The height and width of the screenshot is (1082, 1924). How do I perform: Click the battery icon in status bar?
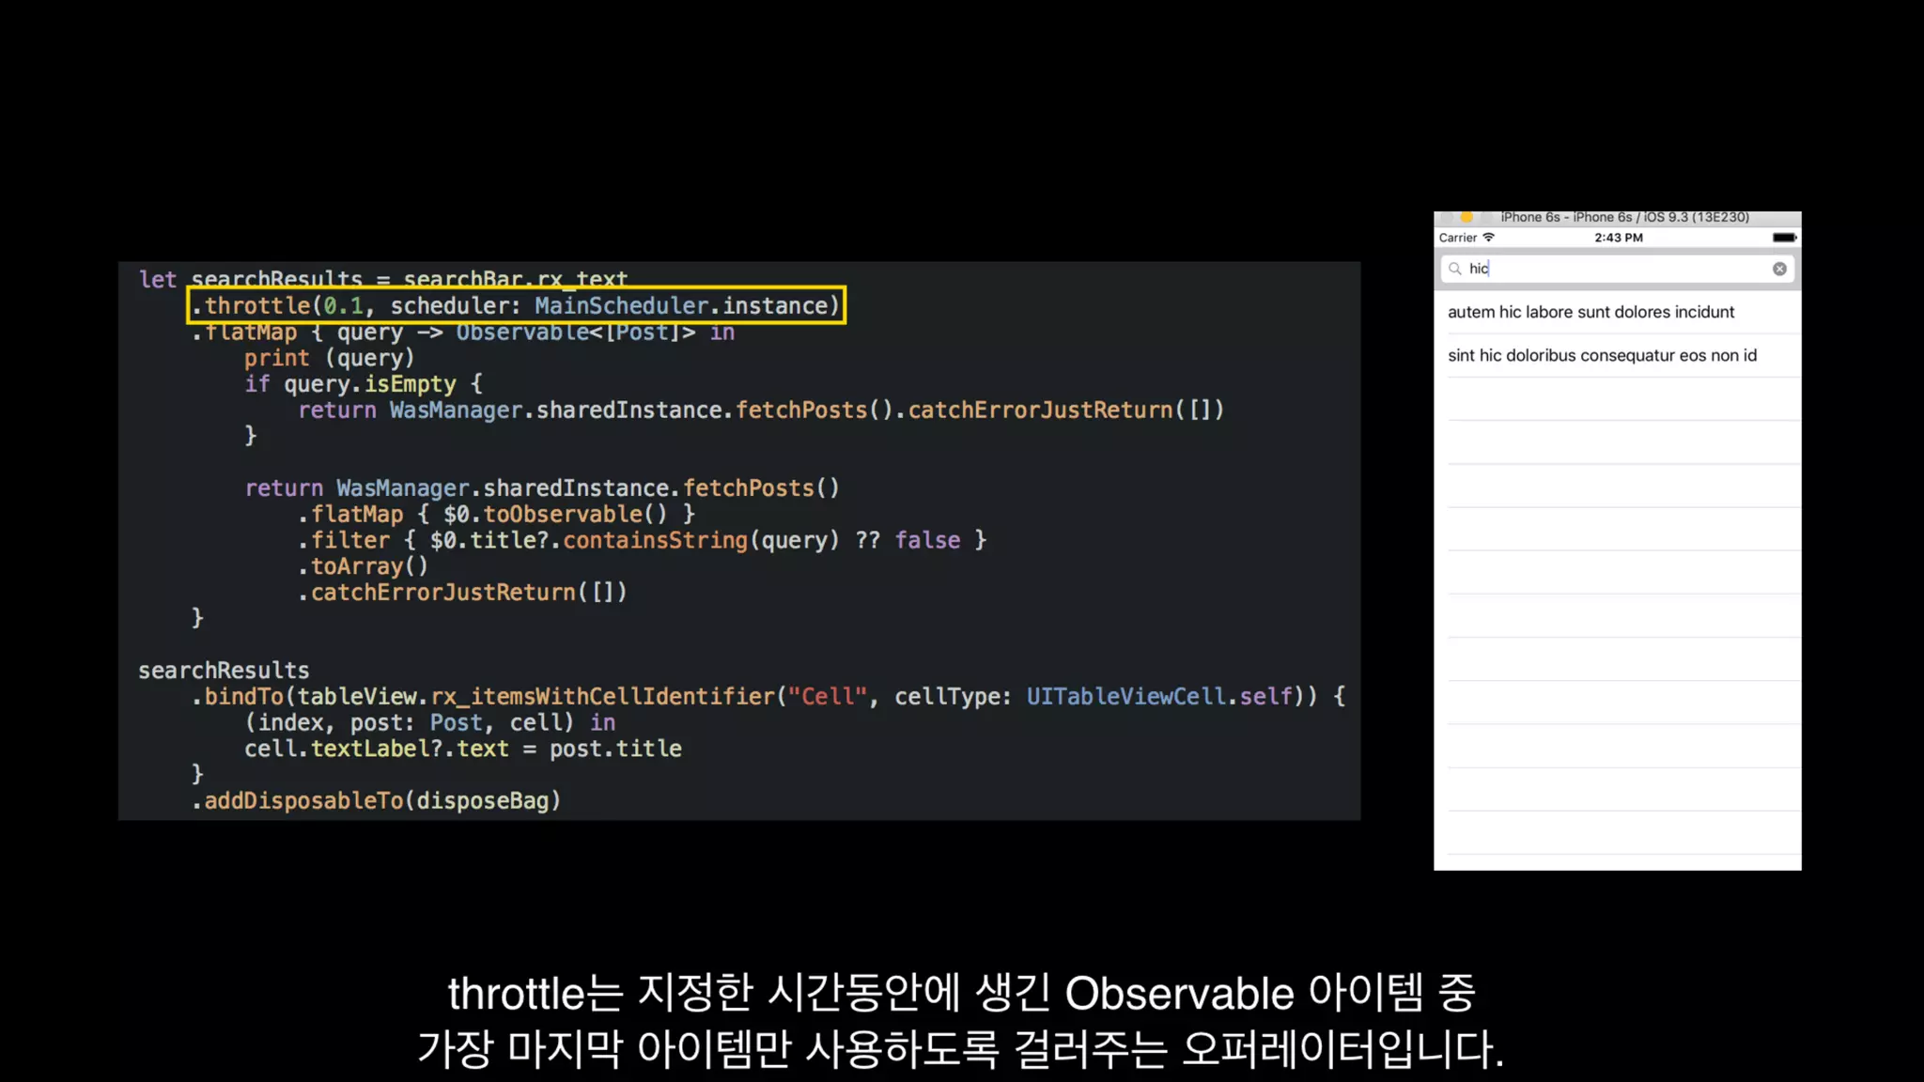coord(1784,238)
